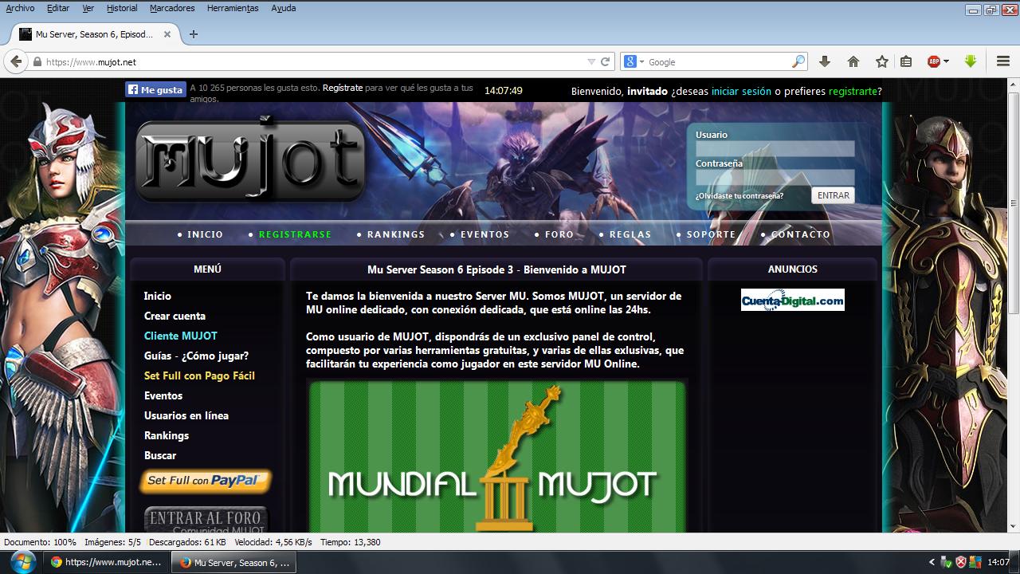Viewport: 1020px width, 574px height.
Task: Bookmark this page with the star icon
Action: 882,61
